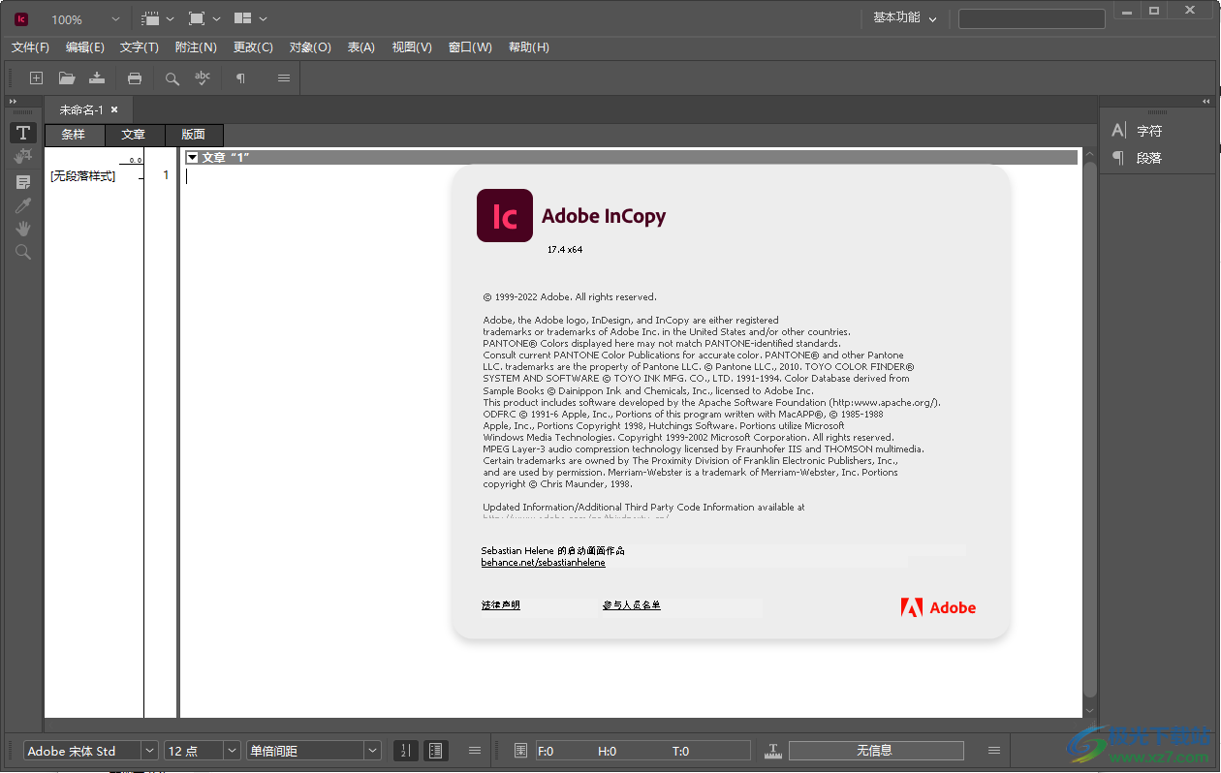The width and height of the screenshot is (1221, 773).
Task: Select the Hand tool
Action: 23,229
